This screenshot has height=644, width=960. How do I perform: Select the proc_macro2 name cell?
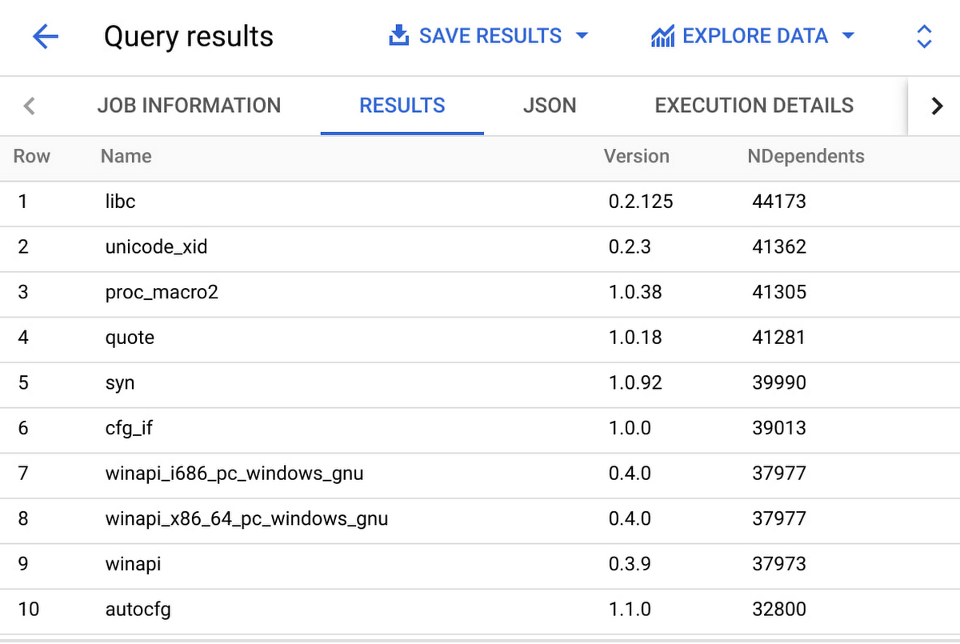pos(162,292)
